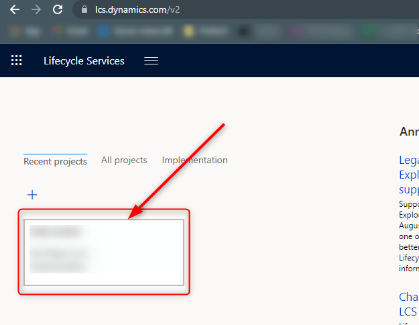Screen dimensions: 419x325
Task: Open the Implementation tab
Action: point(194,160)
